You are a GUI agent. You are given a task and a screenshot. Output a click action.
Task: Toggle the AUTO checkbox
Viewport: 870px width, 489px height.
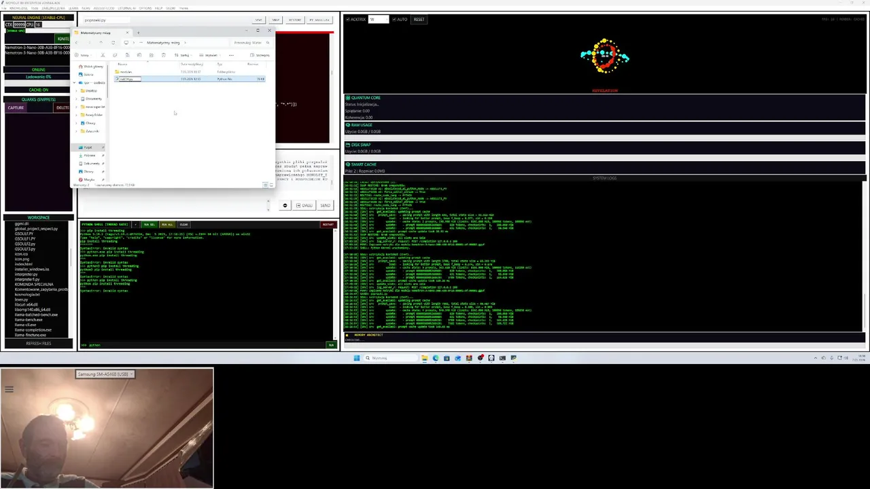coord(394,19)
